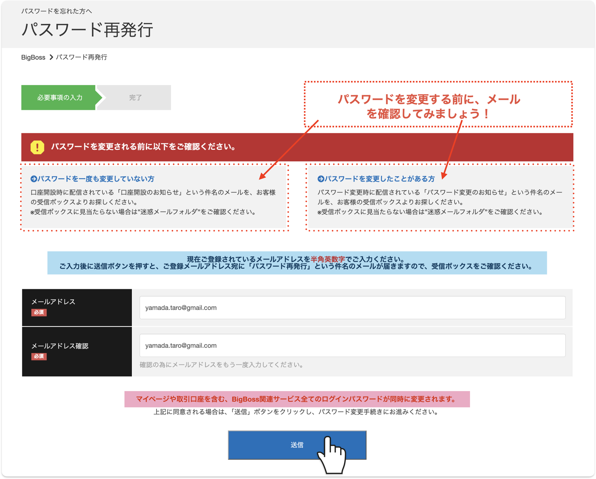Click the 上記に同意される場合は consent text

click(x=297, y=412)
